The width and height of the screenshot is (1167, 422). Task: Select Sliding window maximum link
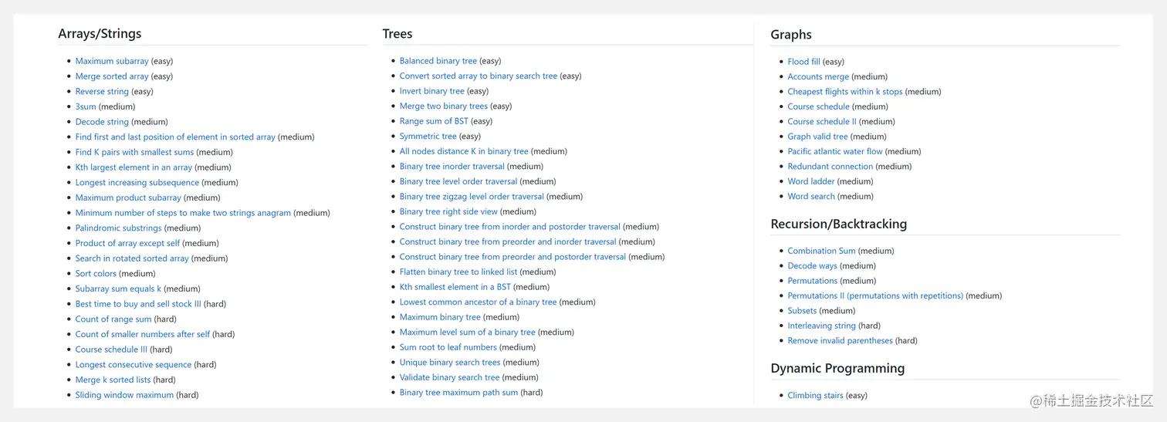point(124,395)
